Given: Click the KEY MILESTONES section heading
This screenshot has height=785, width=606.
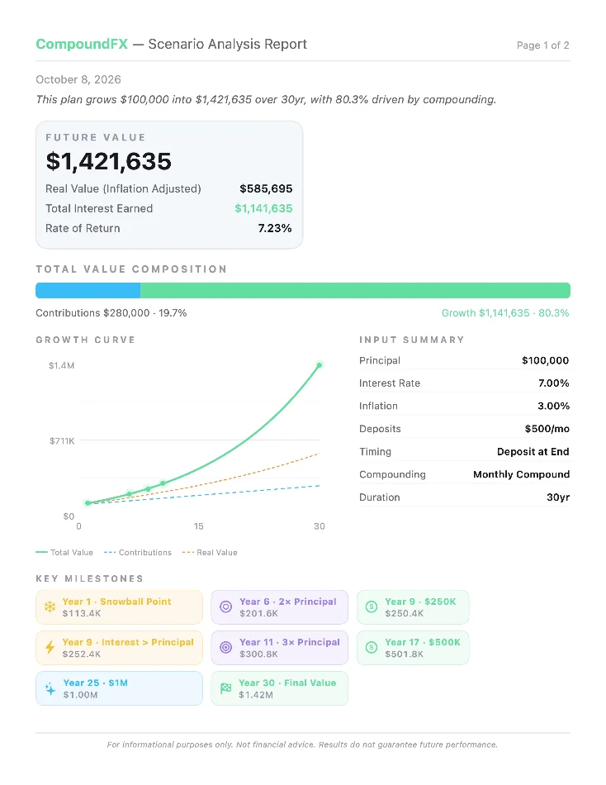Looking at the screenshot, I should [x=89, y=578].
